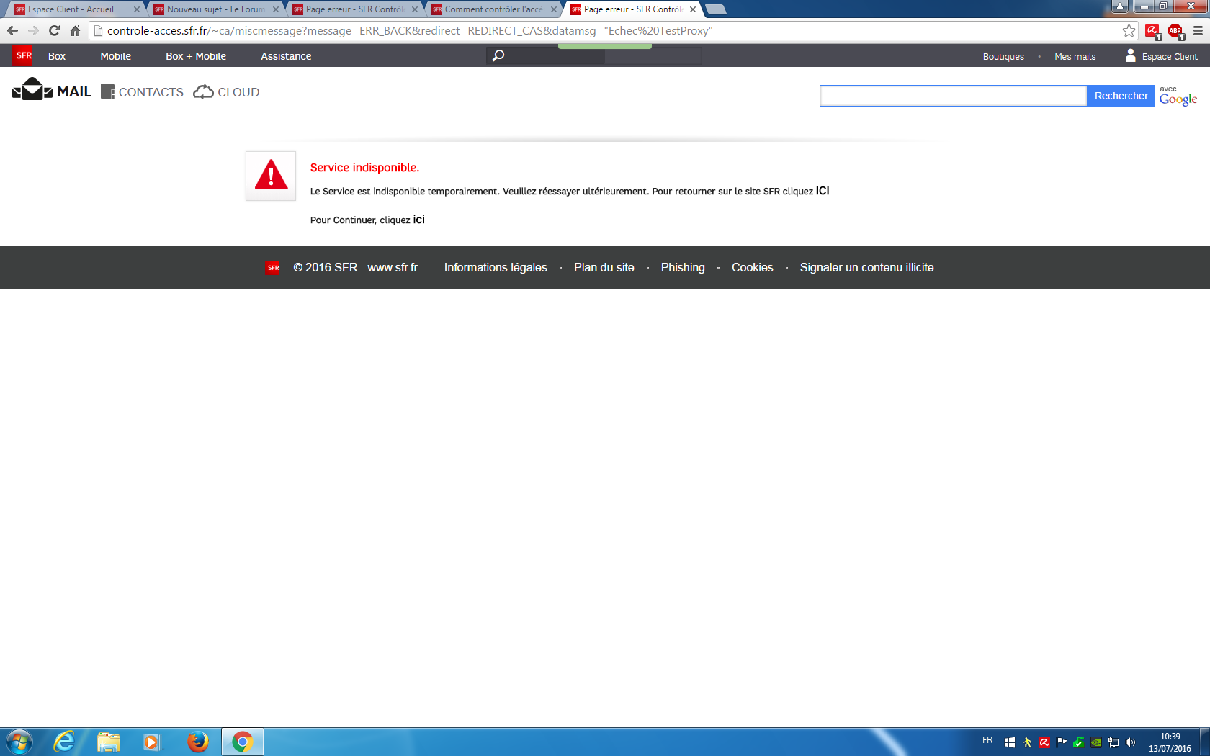
Task: Click the green checkmark tray icon
Action: (x=1079, y=742)
